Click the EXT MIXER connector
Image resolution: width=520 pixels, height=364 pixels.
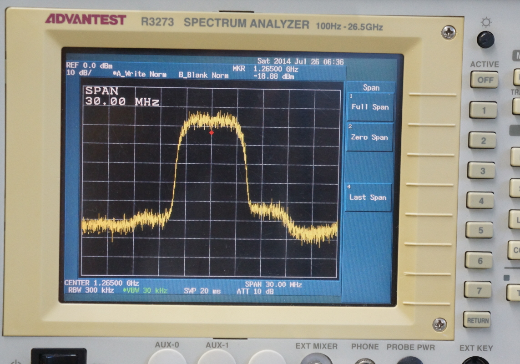click(316, 359)
